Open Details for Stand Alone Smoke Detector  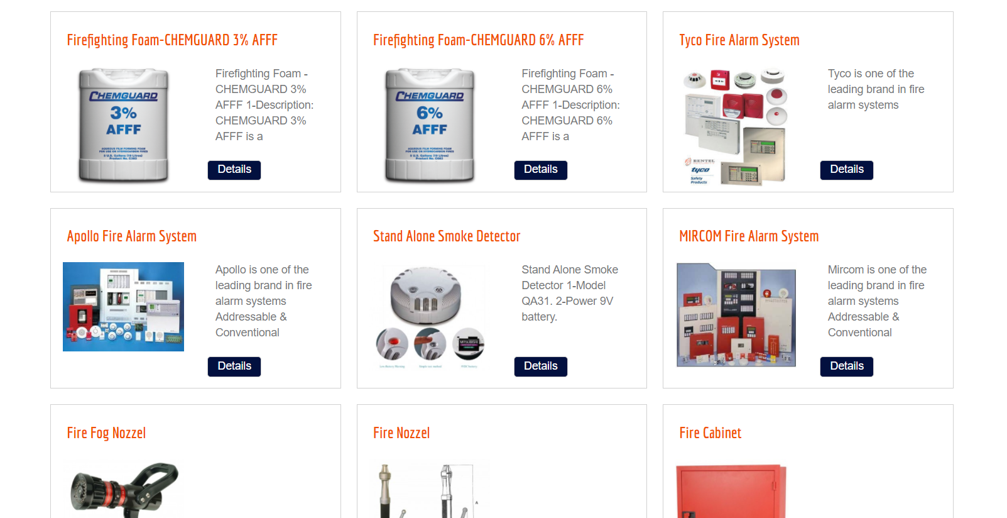point(540,366)
